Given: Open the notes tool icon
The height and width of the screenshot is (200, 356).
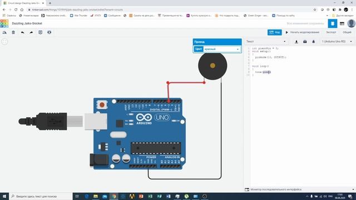Looking at the screenshot, I should [x=40, y=32].
